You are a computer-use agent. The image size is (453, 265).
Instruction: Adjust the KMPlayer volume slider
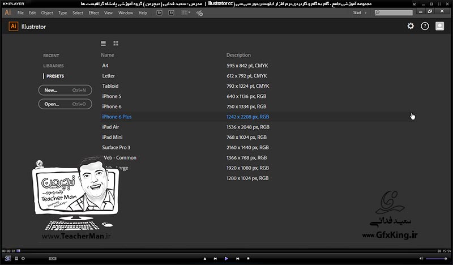click(437, 259)
